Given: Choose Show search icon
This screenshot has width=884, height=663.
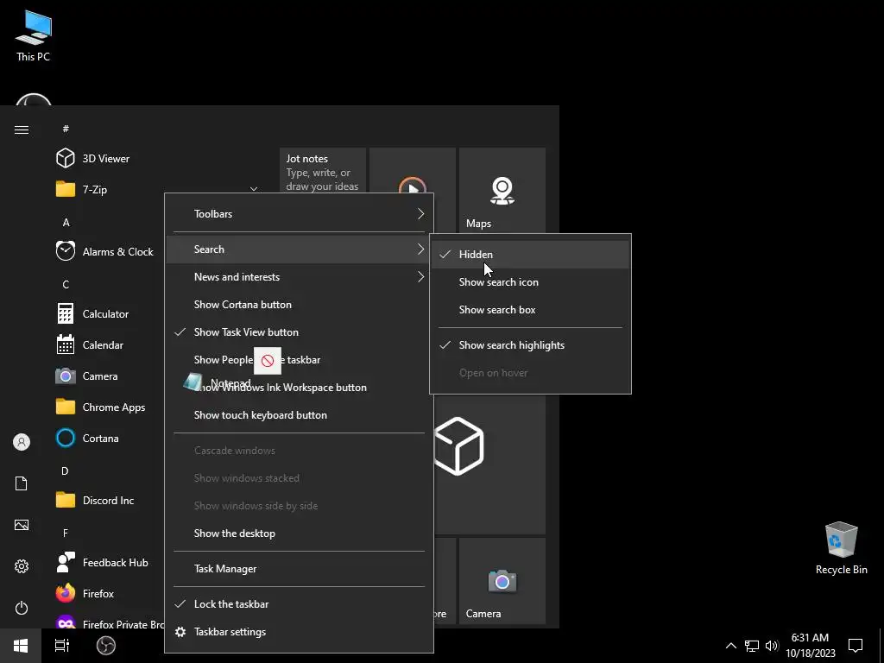Looking at the screenshot, I should (x=531, y=282).
